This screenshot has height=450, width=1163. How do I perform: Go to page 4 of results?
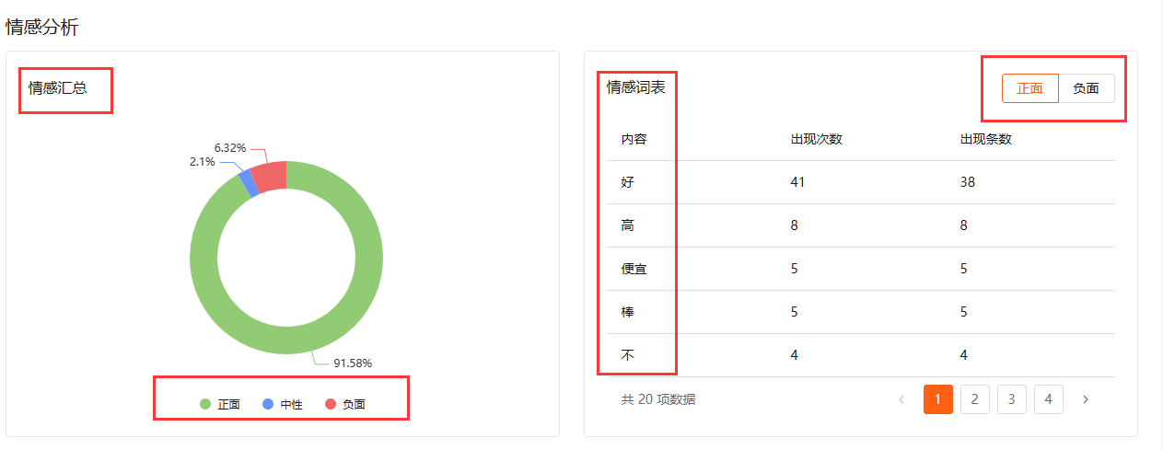(1048, 399)
